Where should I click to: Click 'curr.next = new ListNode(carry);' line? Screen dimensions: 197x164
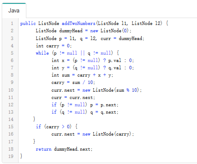[92, 134]
